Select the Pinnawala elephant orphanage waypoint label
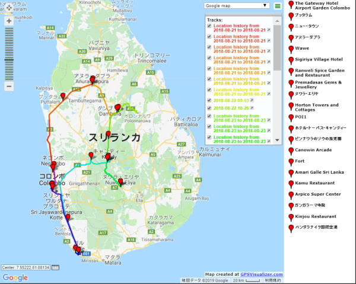Image resolution: width=356 pixels, height=284 pixels. tap(318, 139)
